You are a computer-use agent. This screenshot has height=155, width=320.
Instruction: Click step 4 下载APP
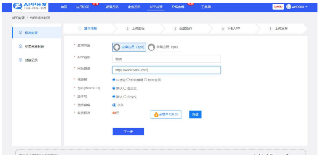[x=230, y=29]
